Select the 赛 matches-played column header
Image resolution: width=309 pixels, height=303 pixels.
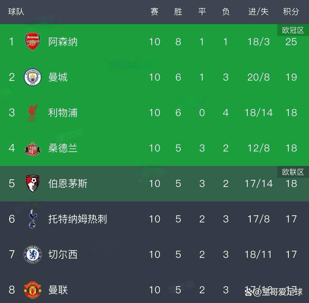[x=154, y=12]
